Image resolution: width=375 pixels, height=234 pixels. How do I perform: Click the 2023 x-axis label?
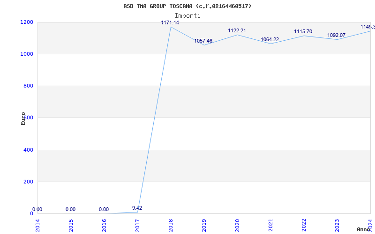337,226
